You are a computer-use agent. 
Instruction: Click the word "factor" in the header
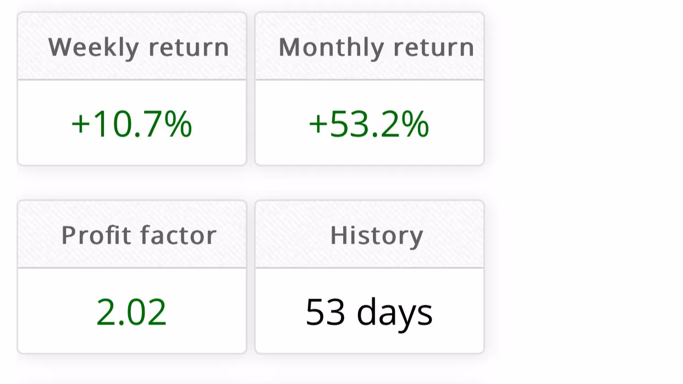point(178,235)
